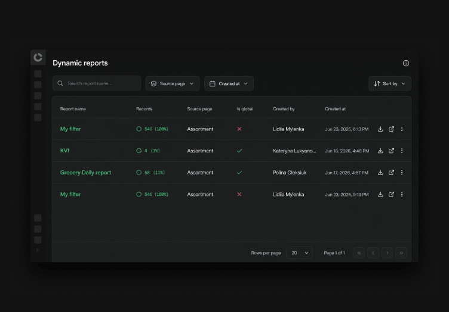Expand the Source page filter dropdown

tap(173, 83)
